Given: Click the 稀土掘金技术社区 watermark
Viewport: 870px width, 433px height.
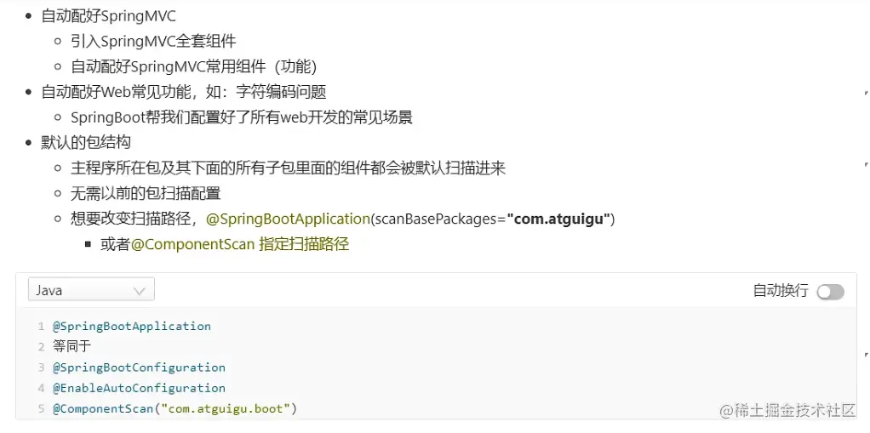Looking at the screenshot, I should [x=787, y=410].
